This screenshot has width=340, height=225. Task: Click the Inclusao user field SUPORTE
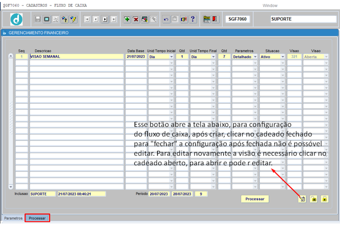pyautogui.click(x=43, y=194)
